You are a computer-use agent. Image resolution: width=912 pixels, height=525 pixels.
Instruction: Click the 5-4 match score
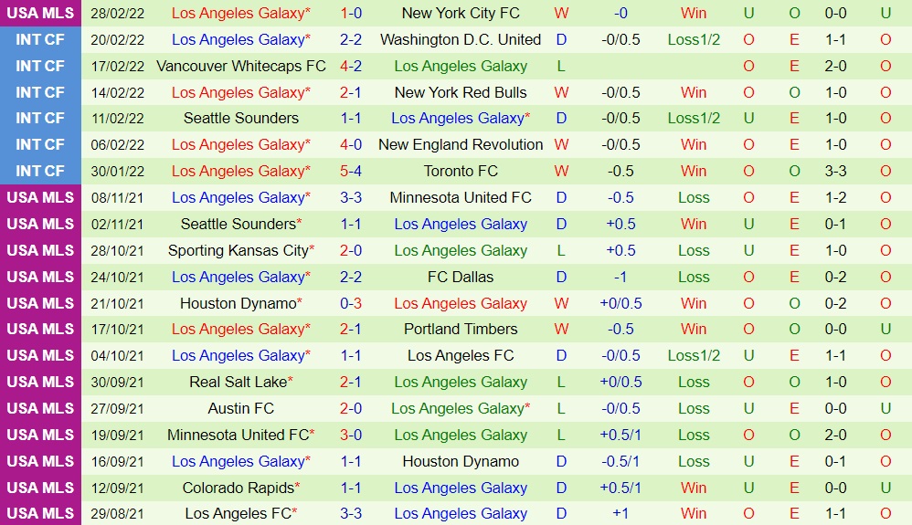(x=351, y=171)
